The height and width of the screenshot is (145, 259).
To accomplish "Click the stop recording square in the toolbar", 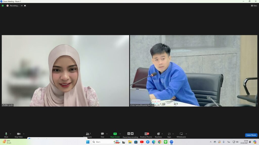I will (x=132, y=134).
